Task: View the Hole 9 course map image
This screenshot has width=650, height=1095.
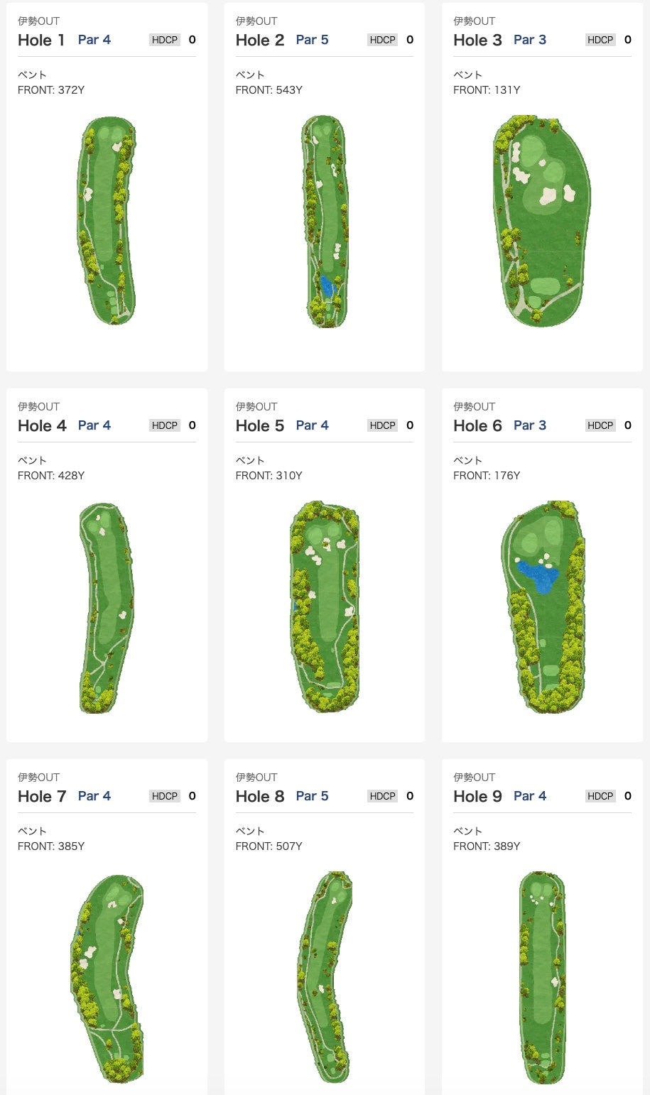Action: click(x=542, y=978)
